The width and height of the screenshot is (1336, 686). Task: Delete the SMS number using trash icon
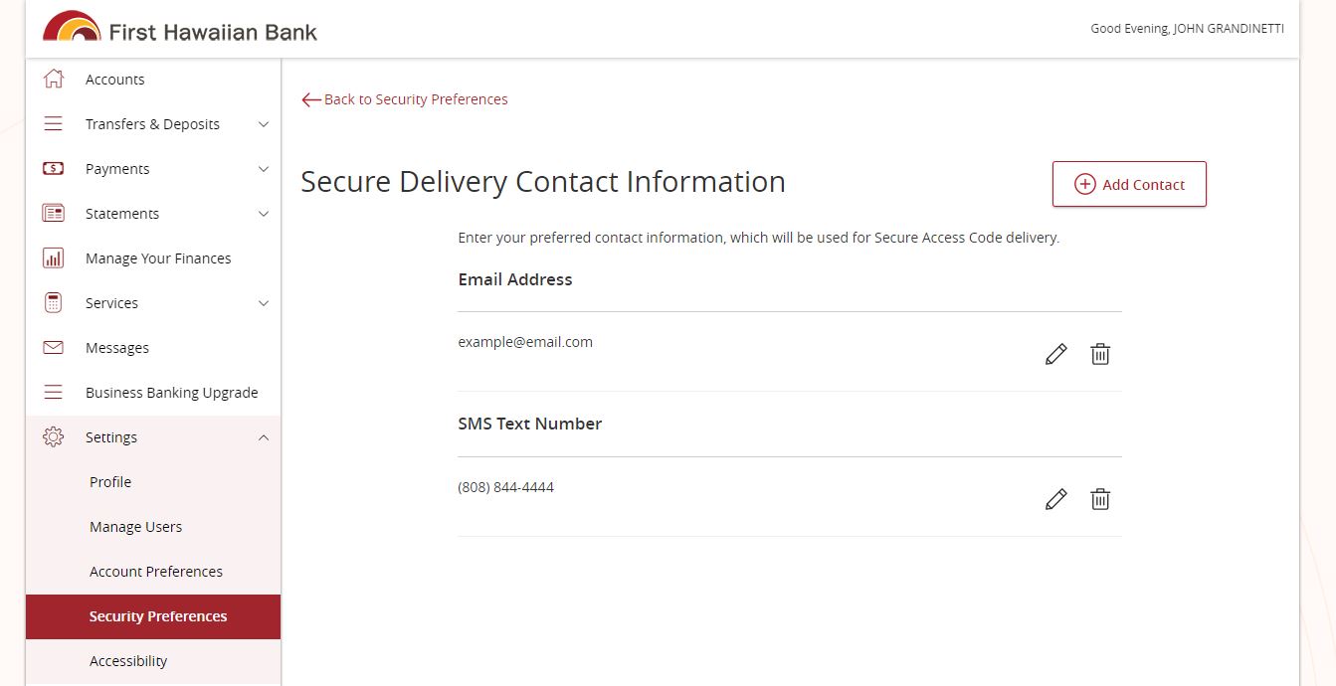pyautogui.click(x=1100, y=499)
